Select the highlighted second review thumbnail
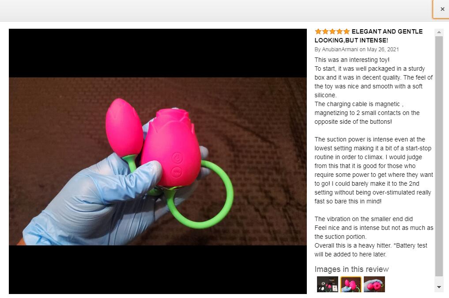Screen dimensions: 449x298 pyautogui.click(x=351, y=284)
